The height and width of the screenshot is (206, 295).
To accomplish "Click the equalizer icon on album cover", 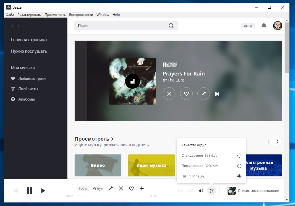I will coord(133,81).
